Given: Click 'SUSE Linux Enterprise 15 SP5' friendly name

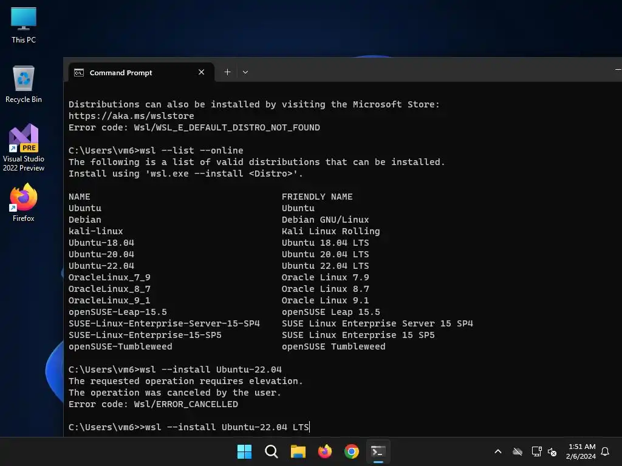Looking at the screenshot, I should tap(358, 335).
